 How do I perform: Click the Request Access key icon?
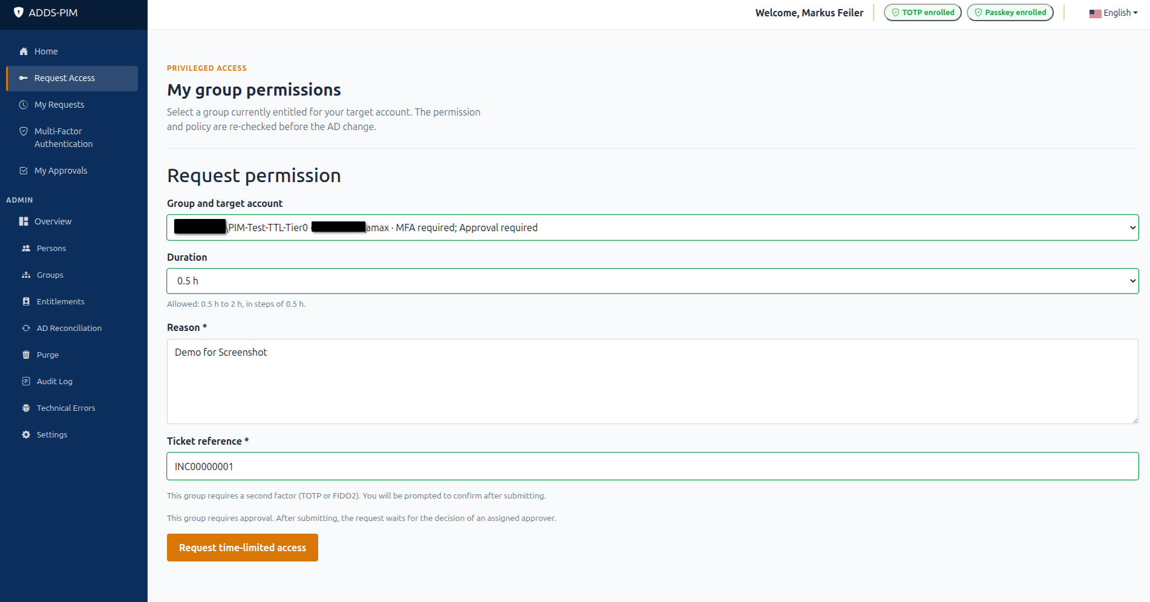click(24, 78)
